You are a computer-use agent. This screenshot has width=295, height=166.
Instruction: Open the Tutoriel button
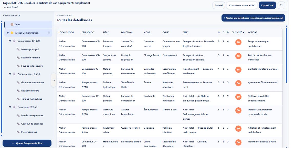(219, 5)
